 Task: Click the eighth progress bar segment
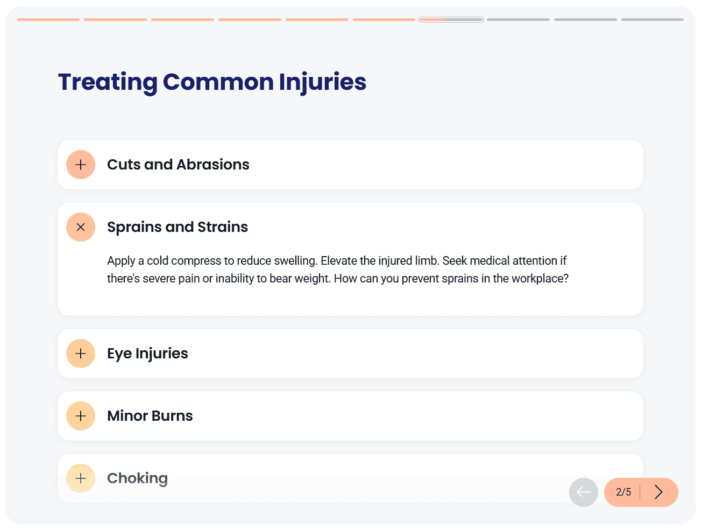point(518,20)
